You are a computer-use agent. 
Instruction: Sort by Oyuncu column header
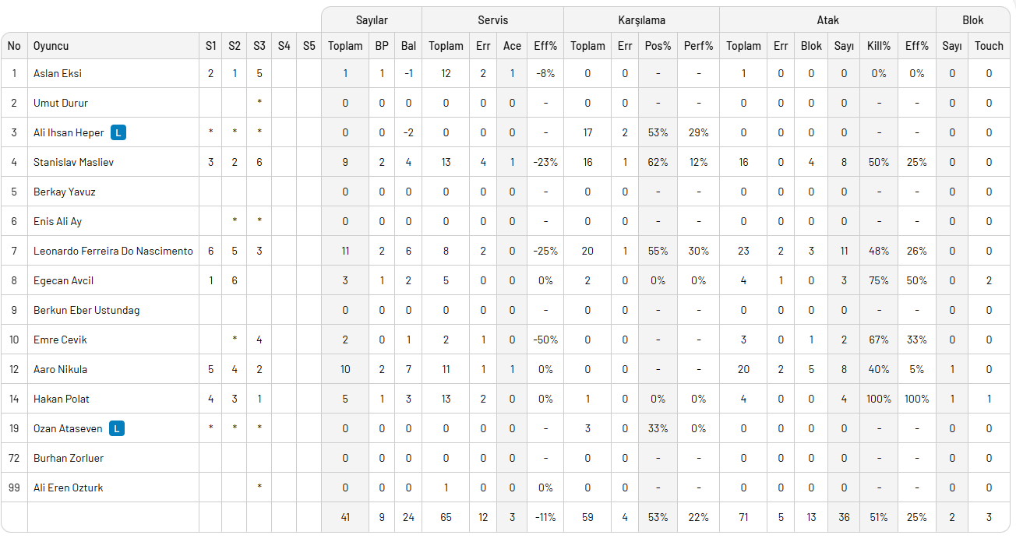coord(51,46)
